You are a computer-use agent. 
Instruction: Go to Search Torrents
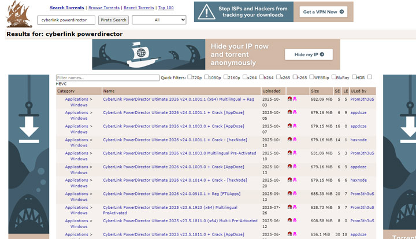point(67,8)
